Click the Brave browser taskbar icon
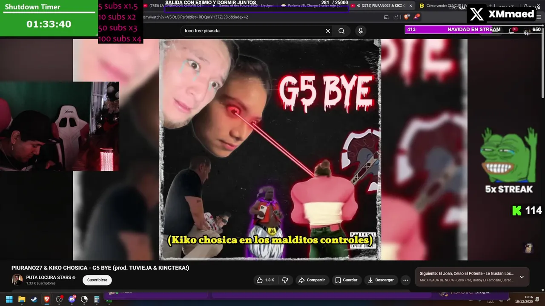Screen dimensions: 545x306 click(x=46, y=300)
